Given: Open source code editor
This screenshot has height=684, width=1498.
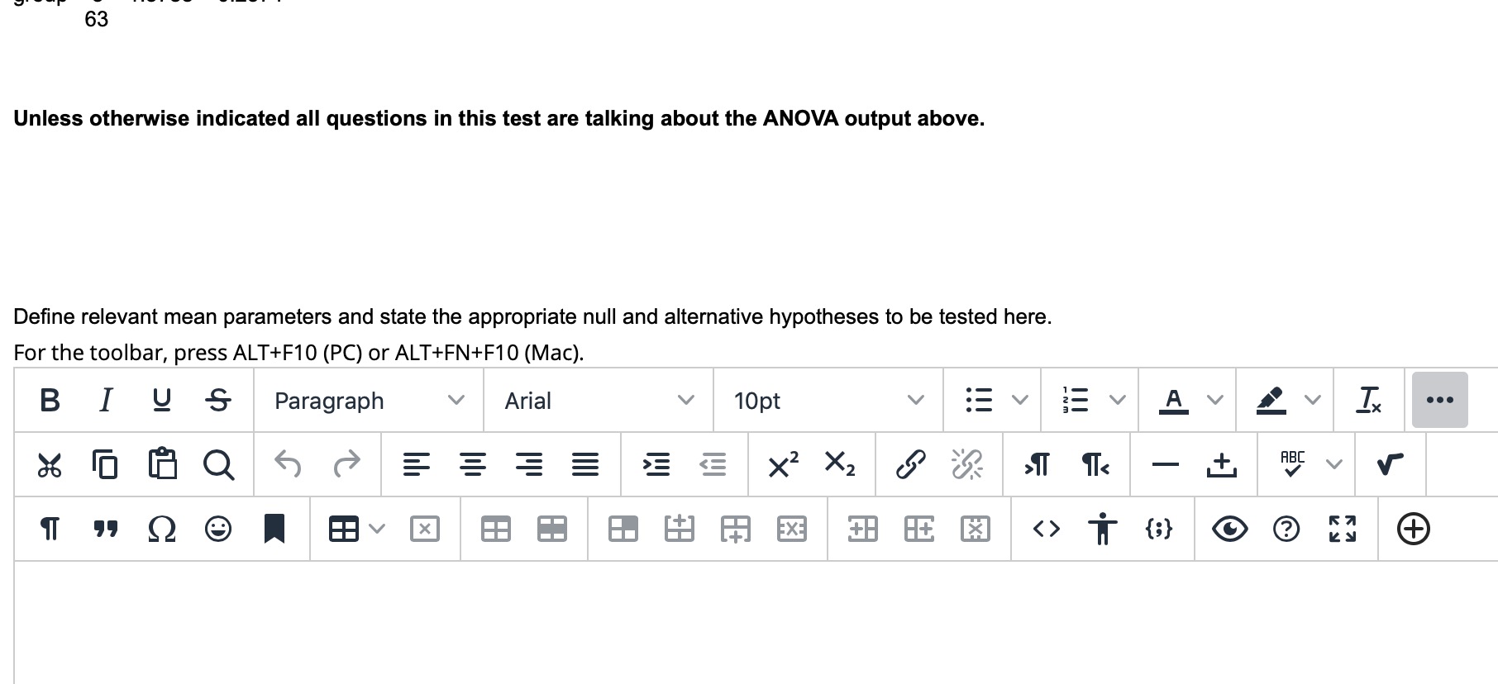Looking at the screenshot, I should (1047, 529).
